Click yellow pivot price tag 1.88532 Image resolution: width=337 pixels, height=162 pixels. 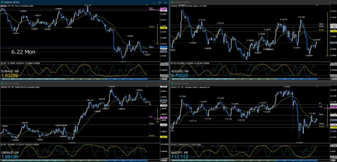(x=164, y=137)
